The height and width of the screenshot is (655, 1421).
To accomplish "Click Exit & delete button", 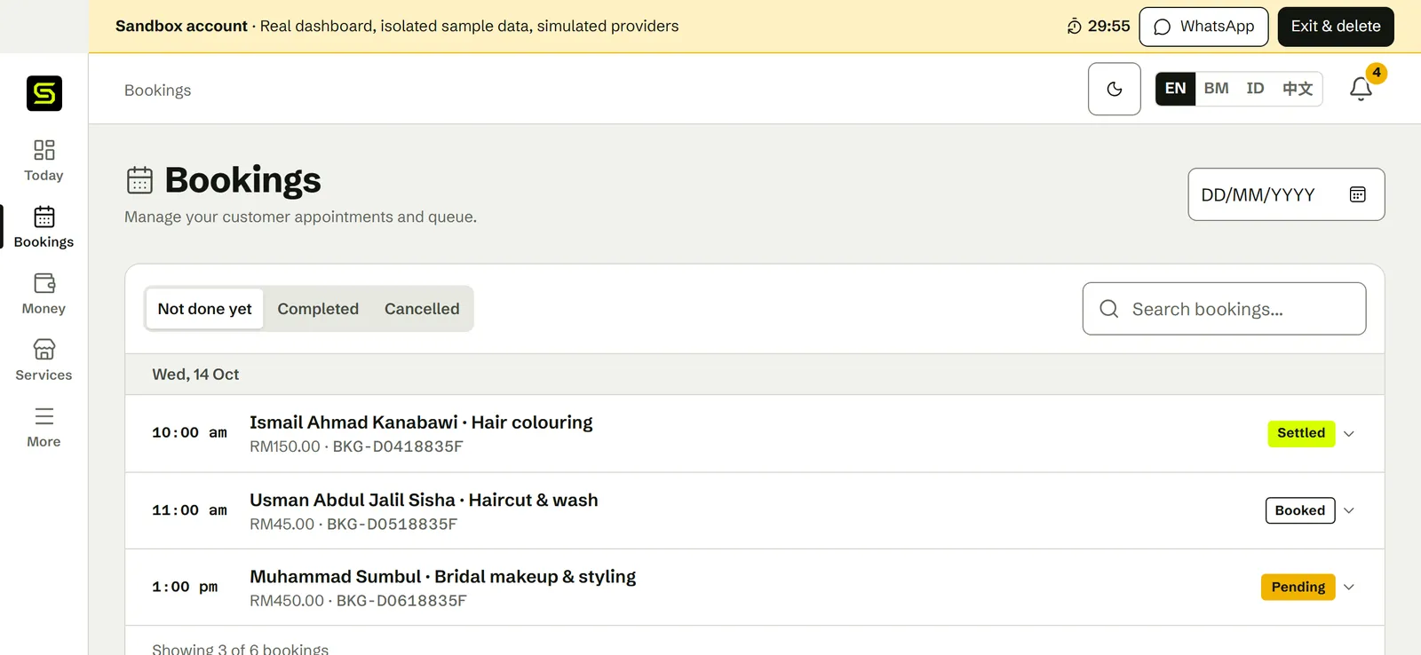I will [x=1336, y=27].
